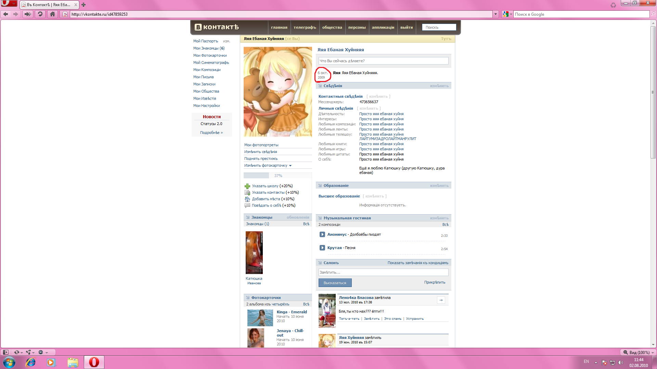This screenshot has width=657, height=369.
Task: Open Мой Паспортъ link
Action: click(x=206, y=41)
